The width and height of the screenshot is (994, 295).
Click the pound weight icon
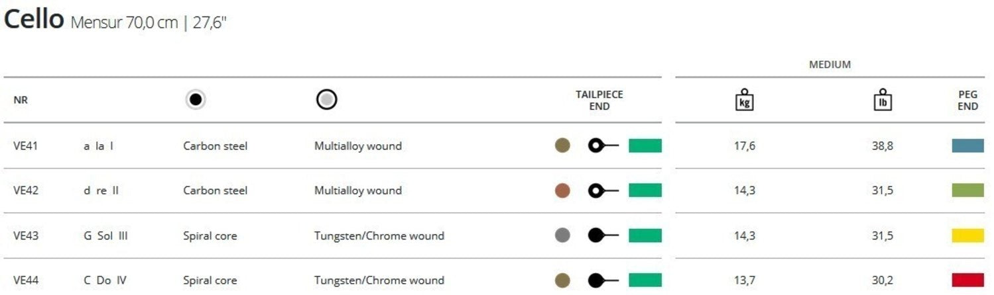click(x=882, y=101)
